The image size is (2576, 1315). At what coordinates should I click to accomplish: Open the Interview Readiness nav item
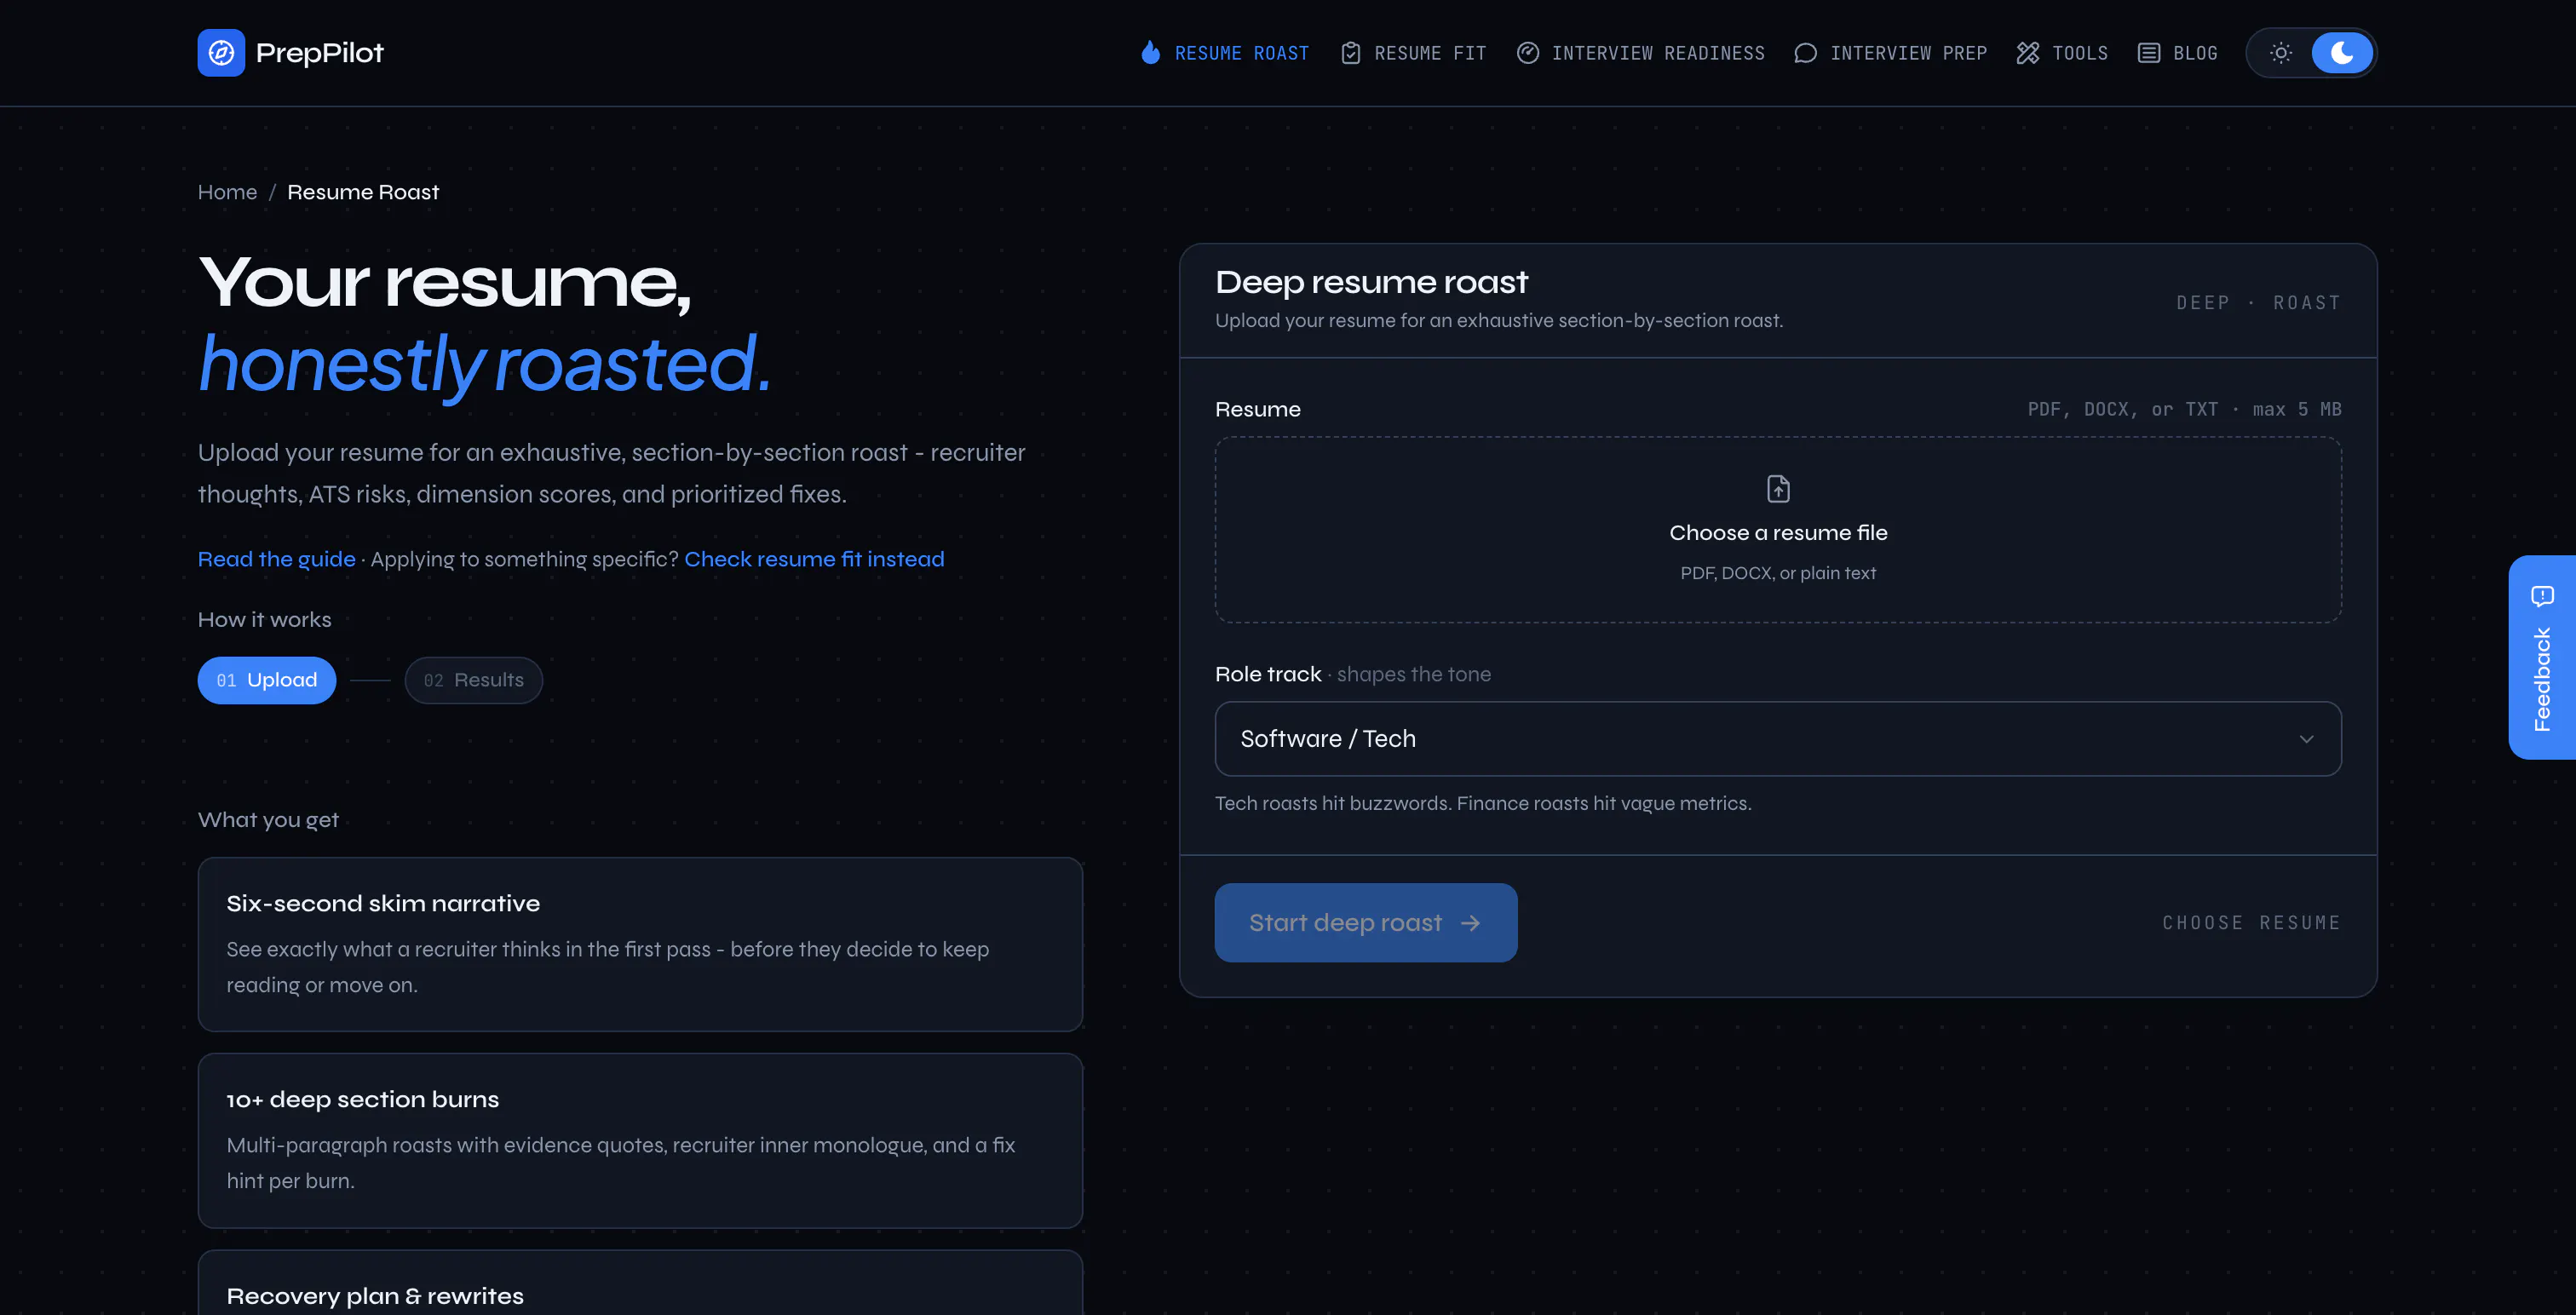coord(1641,53)
